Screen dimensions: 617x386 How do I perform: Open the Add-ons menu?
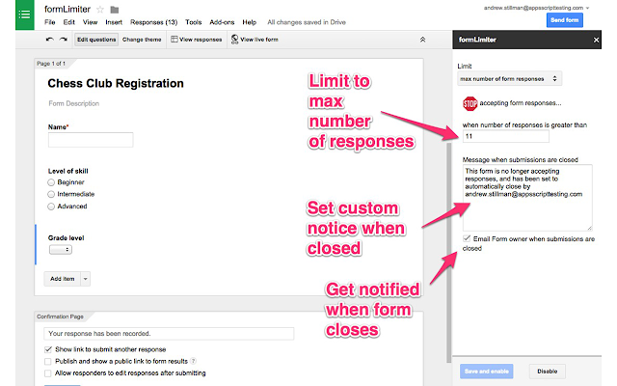[x=222, y=22]
